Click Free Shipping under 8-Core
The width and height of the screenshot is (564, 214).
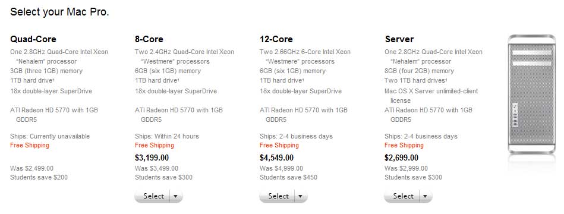155,145
